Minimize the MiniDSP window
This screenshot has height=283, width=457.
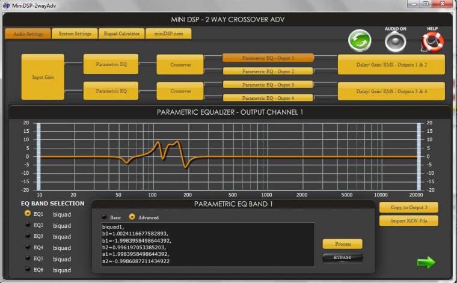pos(413,4)
